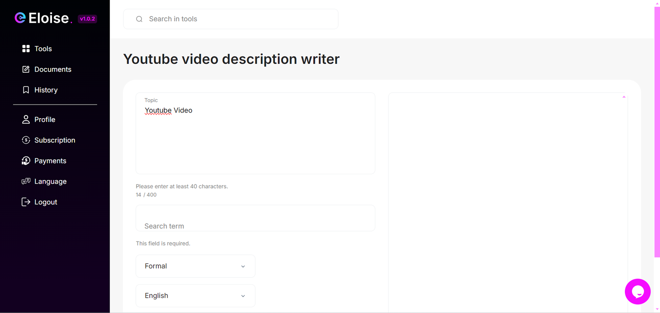The width and height of the screenshot is (660, 313).
Task: Click the English dropdown chevron
Action: pos(243,296)
